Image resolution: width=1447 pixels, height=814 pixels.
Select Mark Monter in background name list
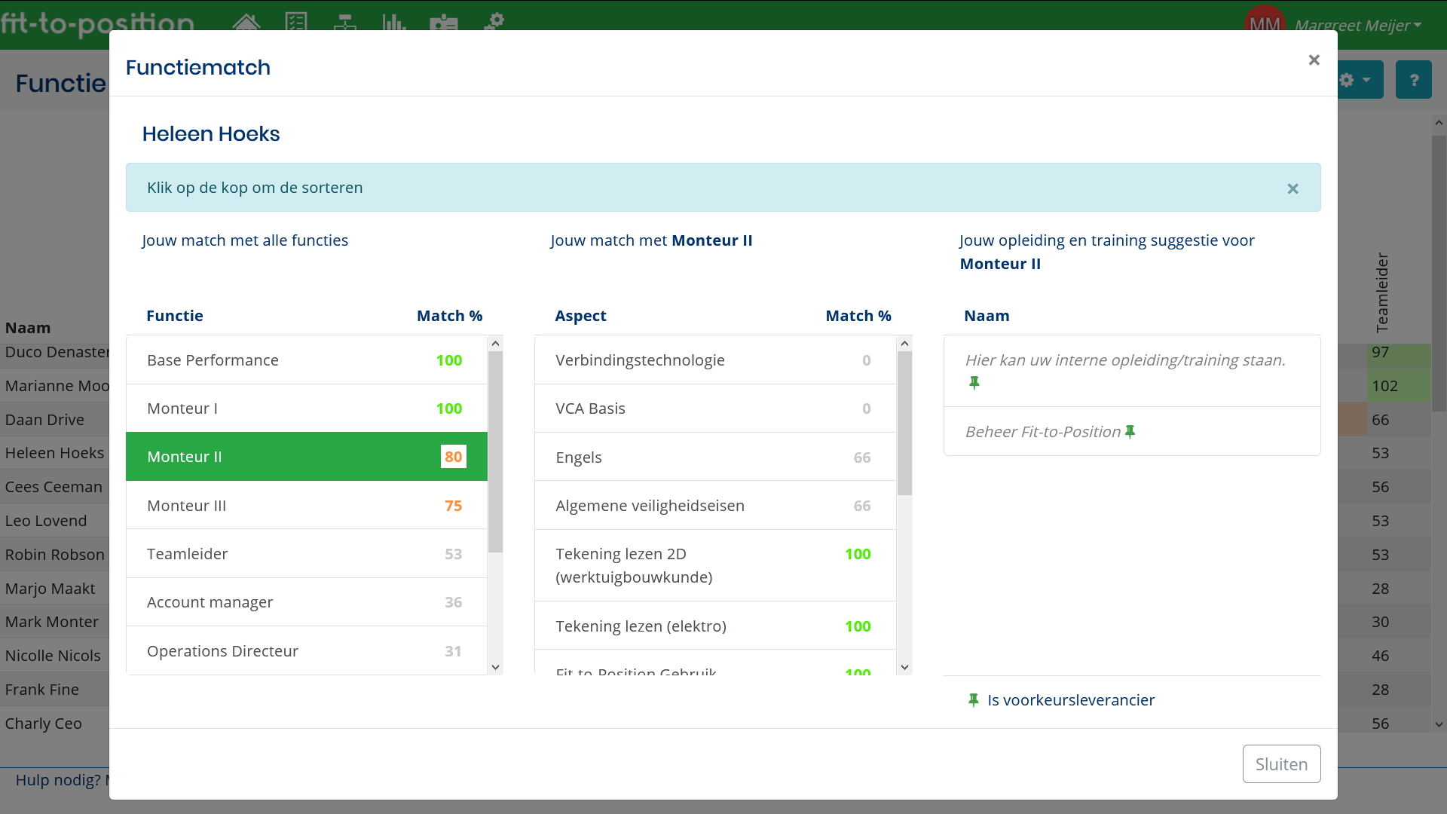pos(52,622)
